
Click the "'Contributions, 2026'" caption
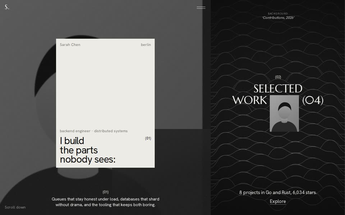tap(278, 18)
